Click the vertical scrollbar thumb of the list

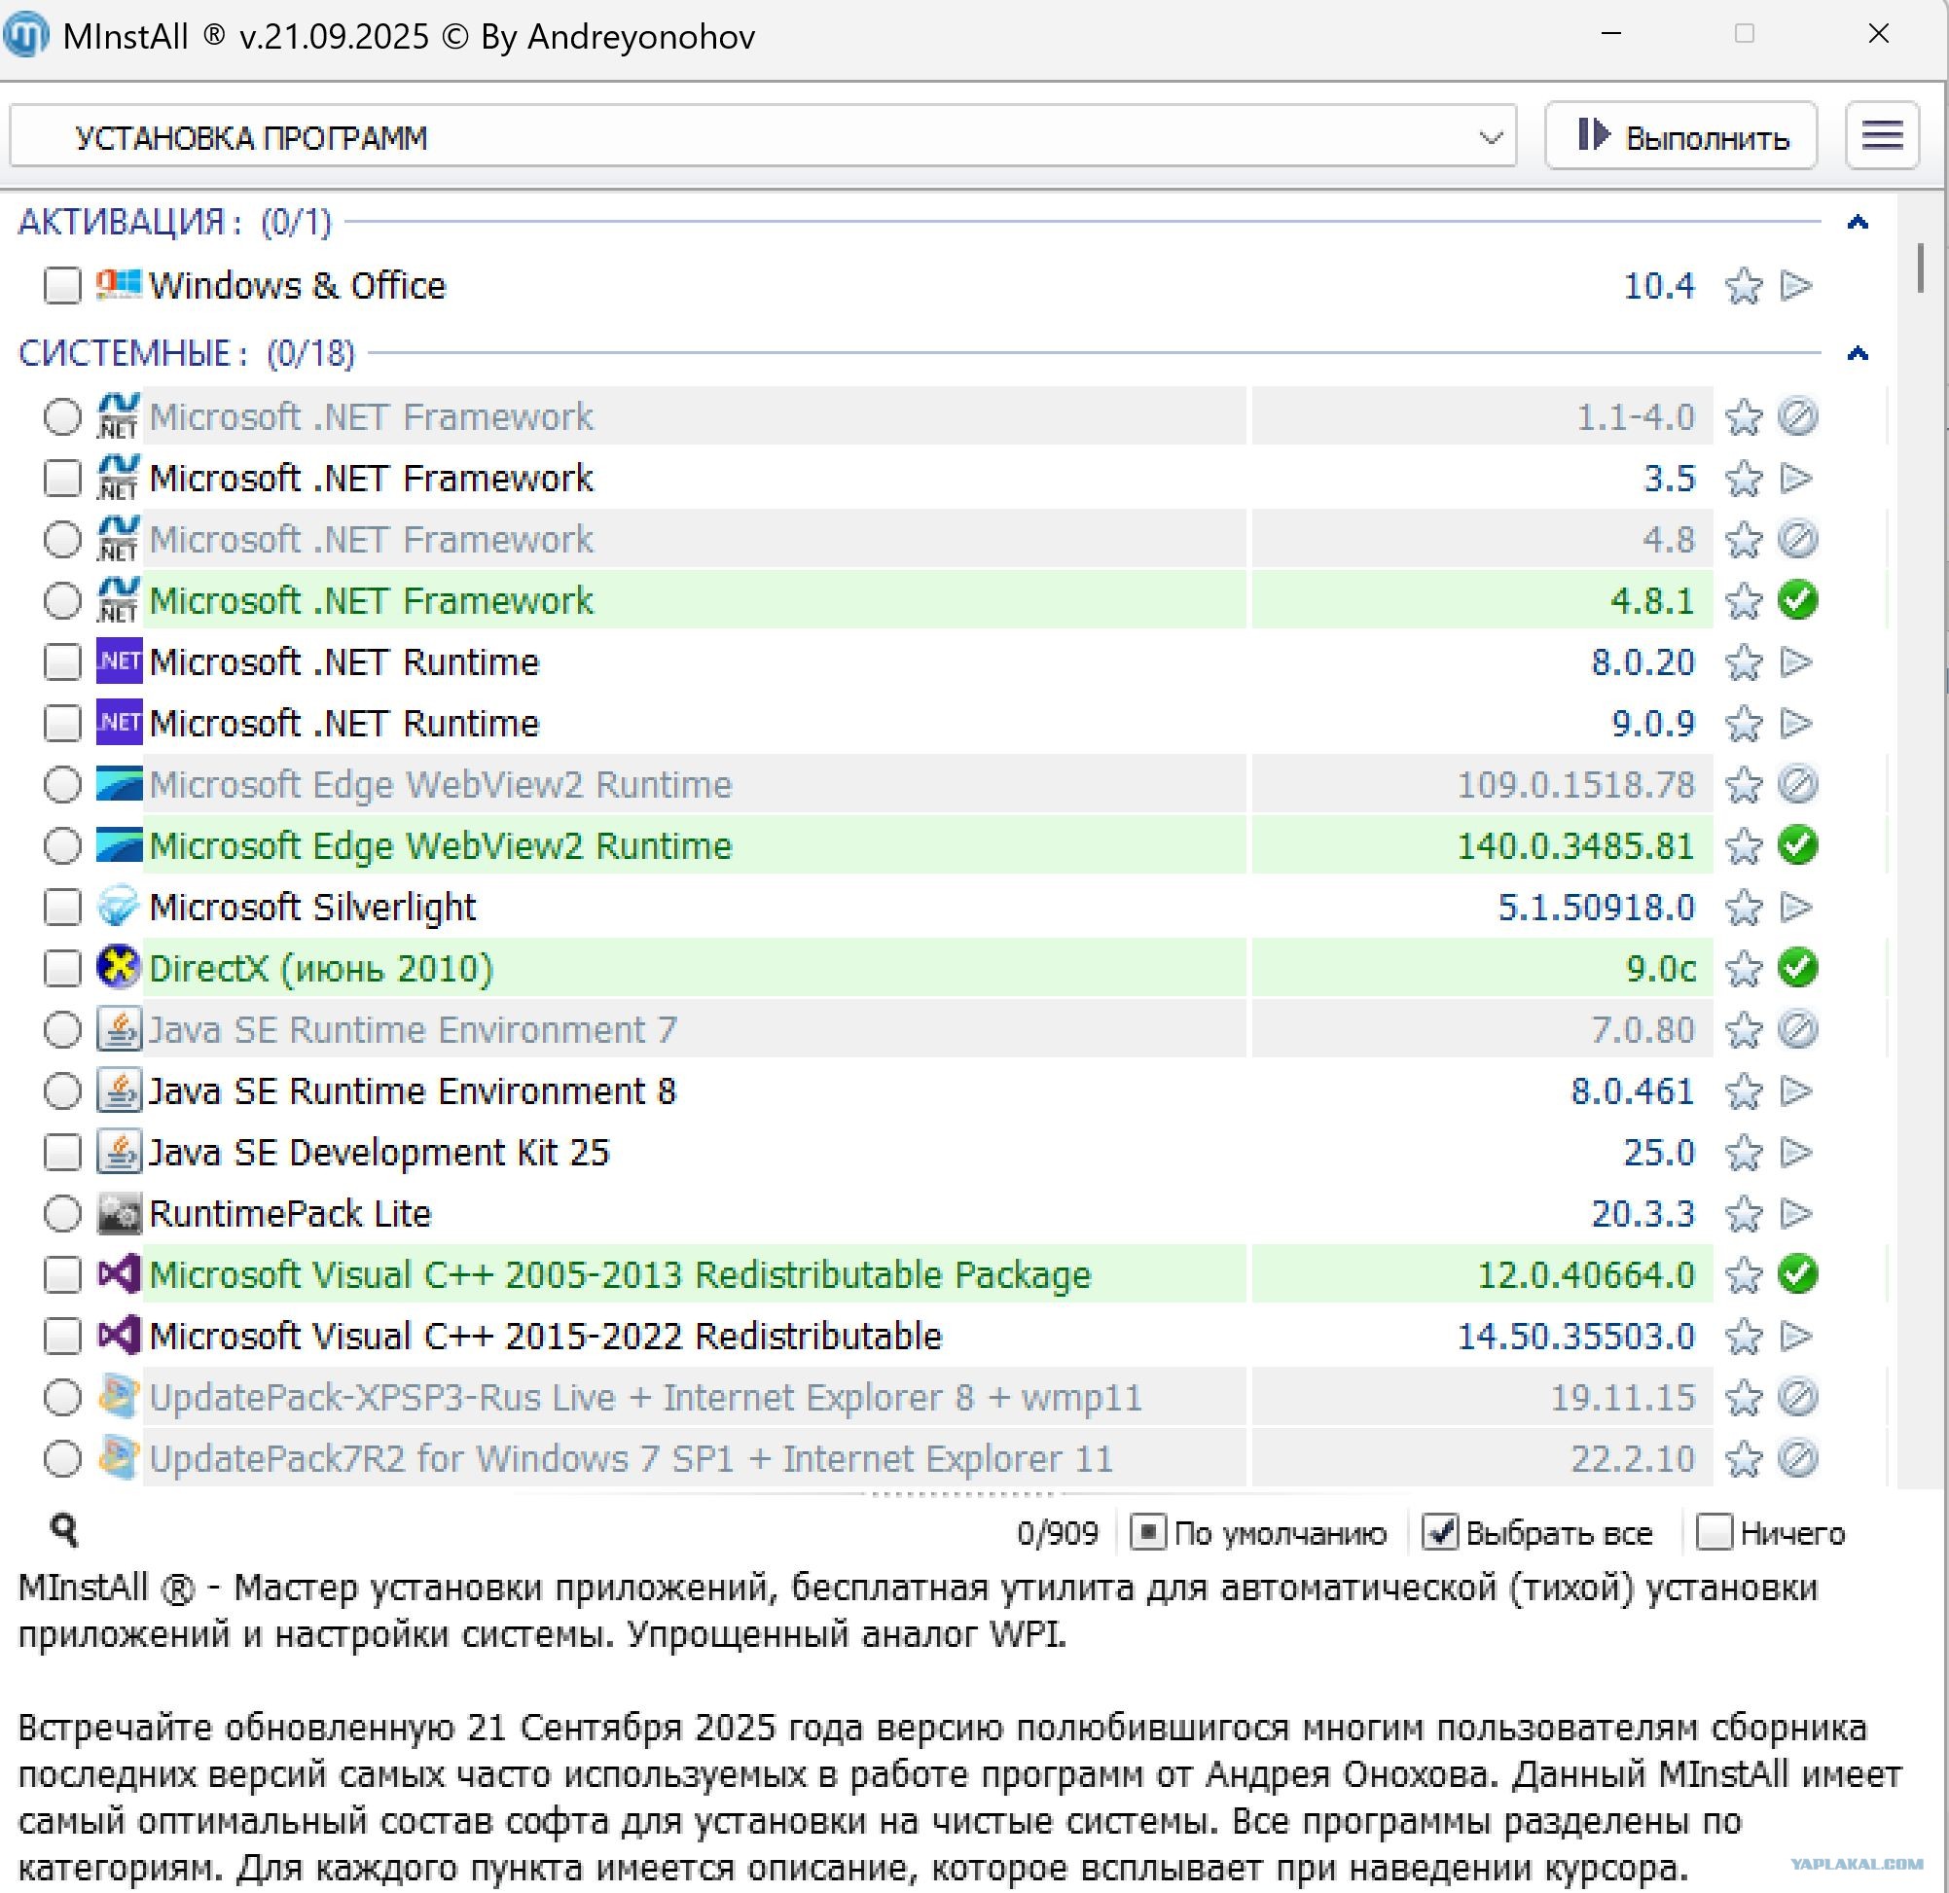(x=1921, y=268)
